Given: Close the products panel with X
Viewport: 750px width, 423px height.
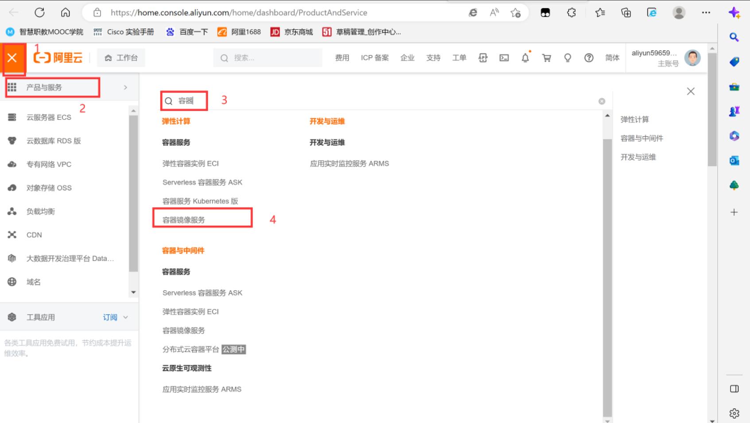Looking at the screenshot, I should point(691,92).
